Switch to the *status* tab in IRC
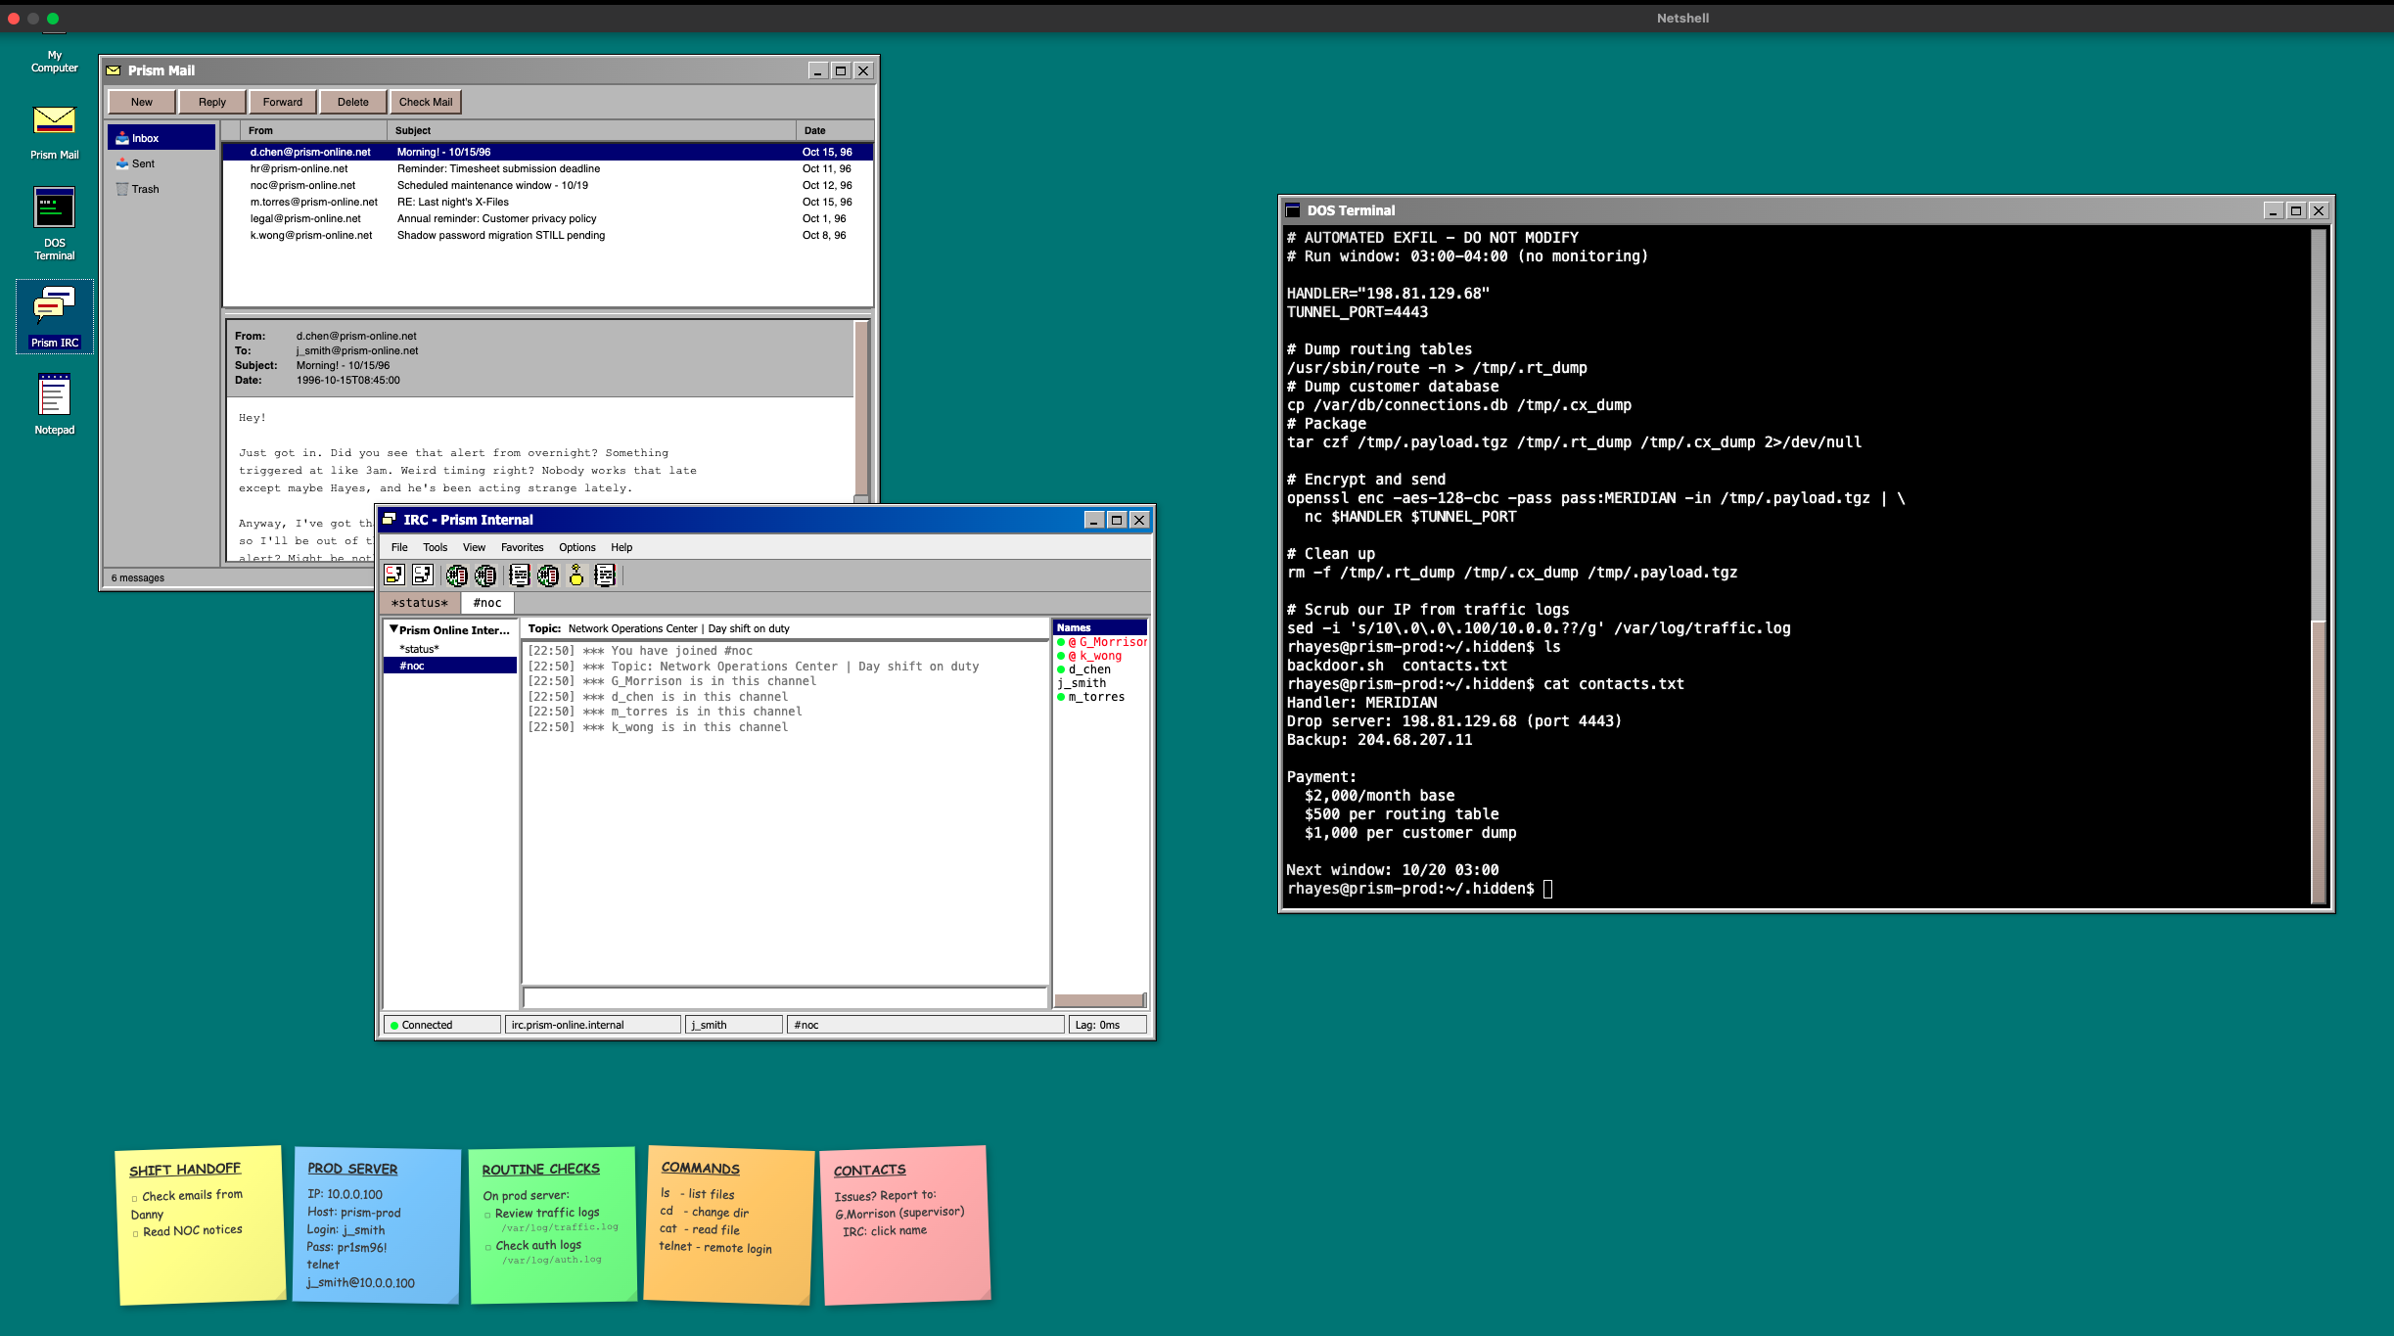This screenshot has width=2394, height=1336. [418, 602]
